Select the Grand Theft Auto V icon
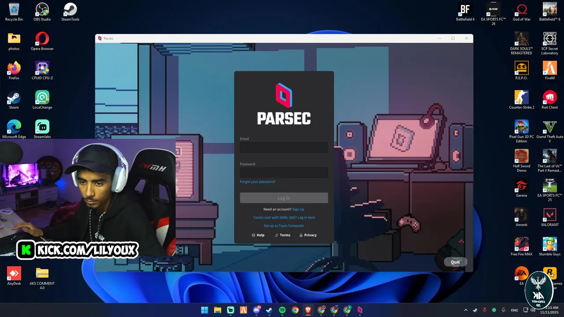Screen dimensions: 564x317 pos(550,132)
